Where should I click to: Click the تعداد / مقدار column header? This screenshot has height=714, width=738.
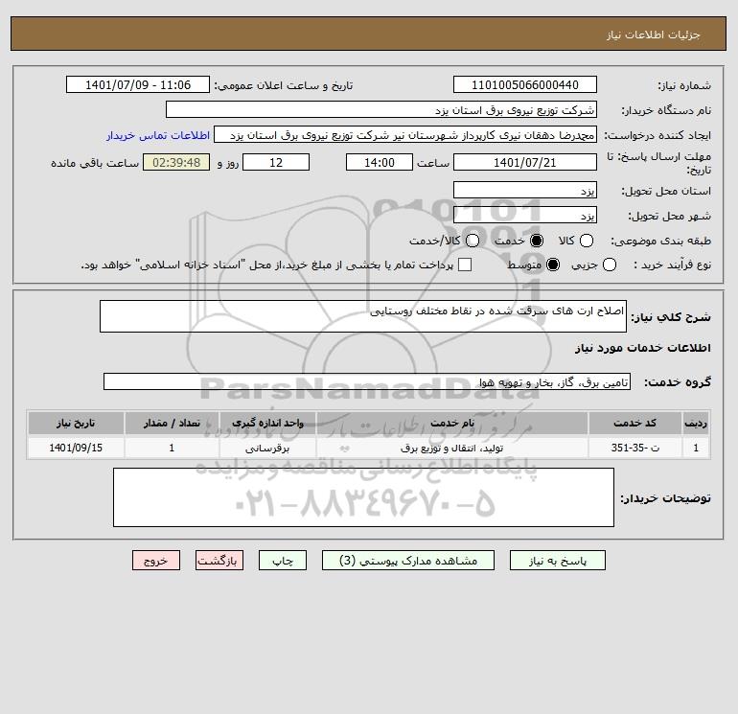point(172,423)
